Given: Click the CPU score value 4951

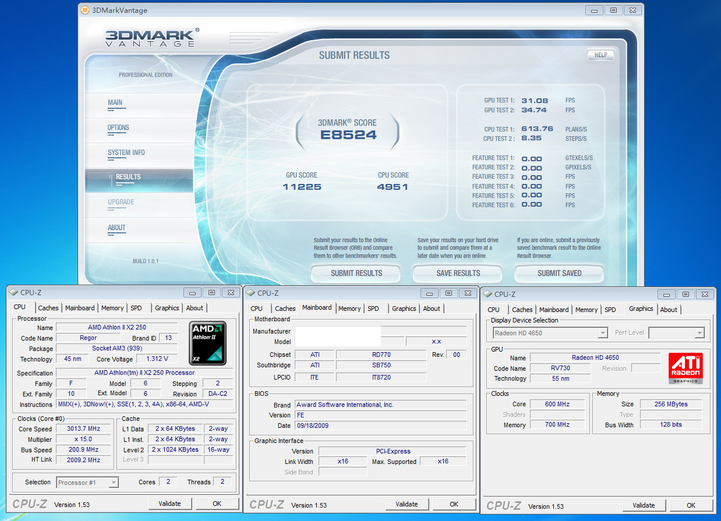Looking at the screenshot, I should [x=393, y=187].
